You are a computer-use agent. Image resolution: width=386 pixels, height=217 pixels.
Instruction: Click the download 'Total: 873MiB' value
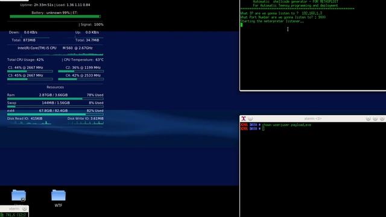click(x=24, y=40)
